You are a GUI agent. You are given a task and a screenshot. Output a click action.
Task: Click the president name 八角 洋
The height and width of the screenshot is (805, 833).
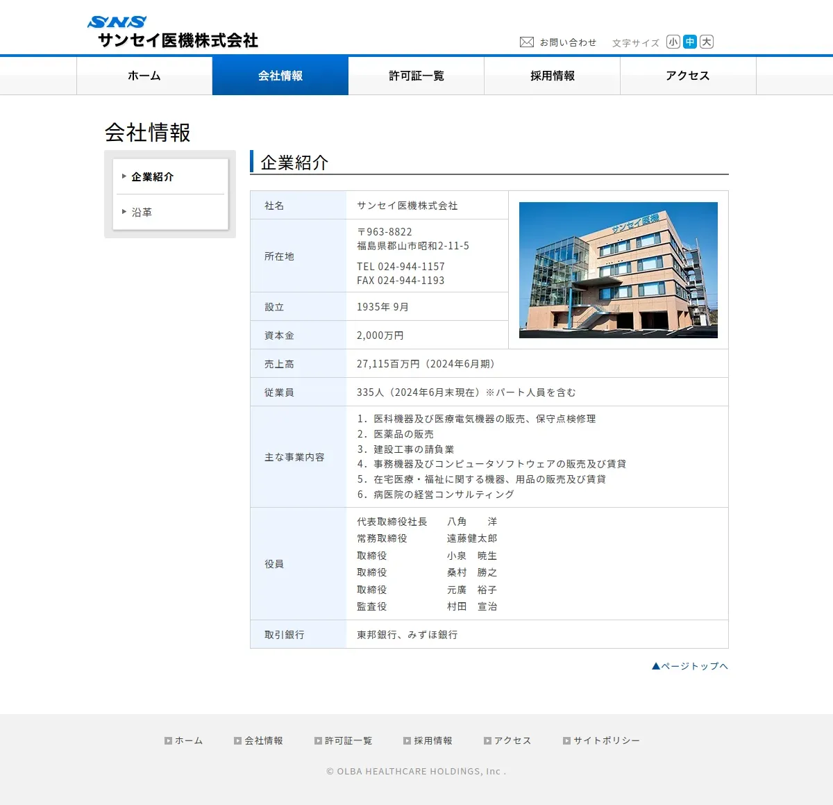coord(472,522)
